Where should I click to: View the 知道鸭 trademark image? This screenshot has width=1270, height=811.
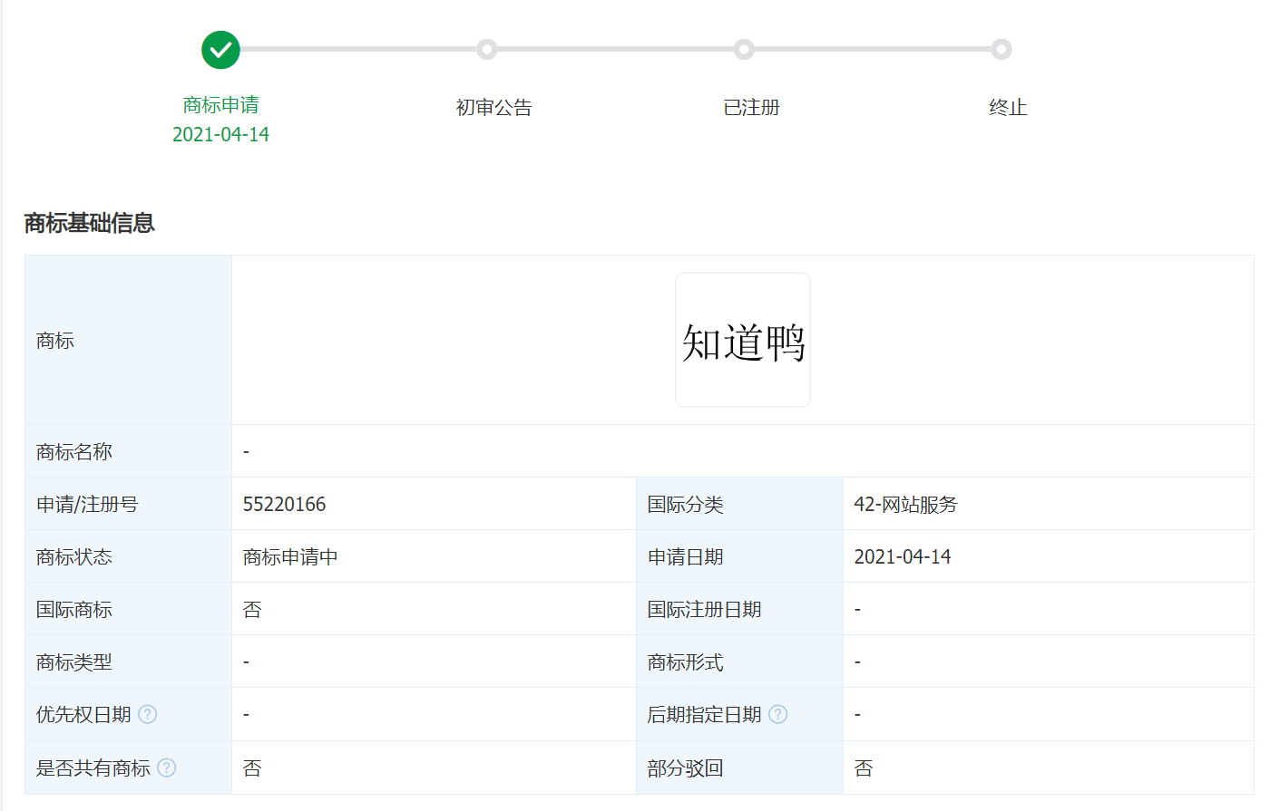click(743, 340)
